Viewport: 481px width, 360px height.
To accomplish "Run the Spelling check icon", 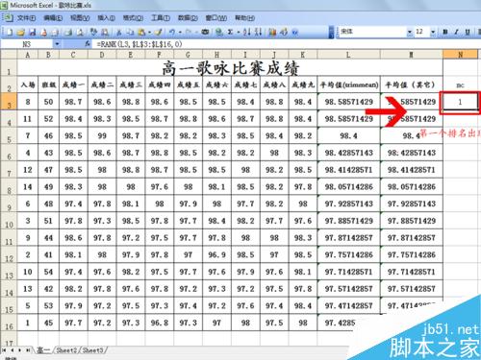I will click(x=93, y=32).
